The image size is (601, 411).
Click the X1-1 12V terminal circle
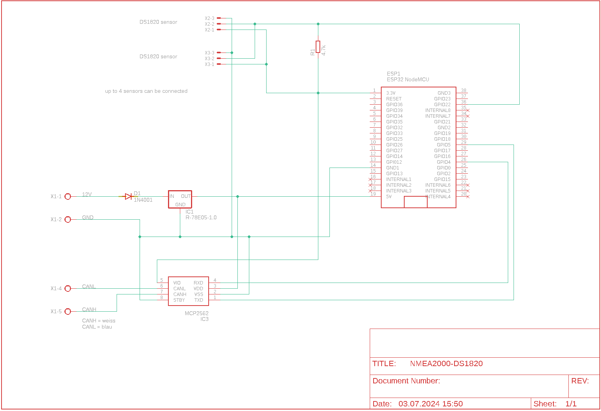point(68,196)
